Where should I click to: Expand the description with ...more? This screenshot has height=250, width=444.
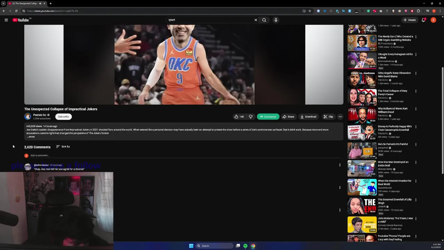pos(31,137)
